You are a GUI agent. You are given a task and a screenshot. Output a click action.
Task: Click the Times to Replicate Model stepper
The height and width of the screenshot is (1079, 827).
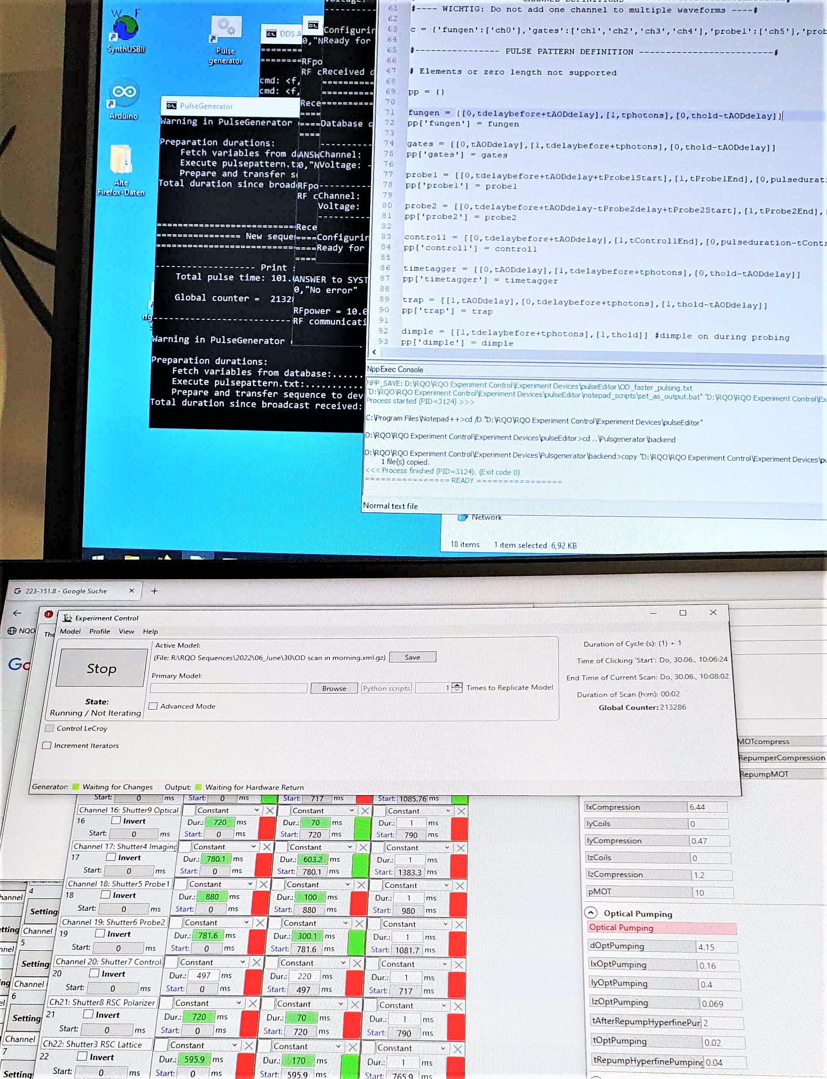[457, 687]
